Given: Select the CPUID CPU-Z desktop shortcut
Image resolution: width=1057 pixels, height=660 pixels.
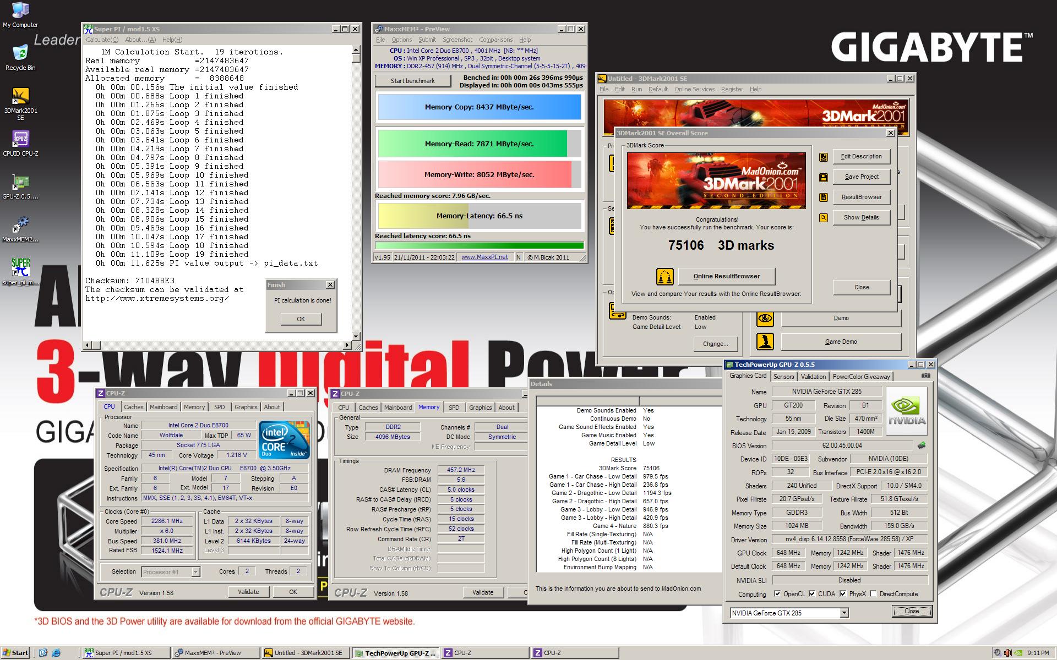Looking at the screenshot, I should (20, 144).
